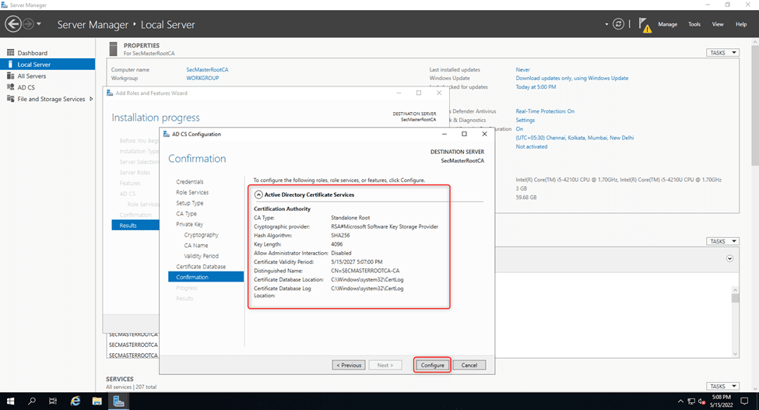Open the Action Center notification icon
Screen dimensions: 759x410
point(745,401)
